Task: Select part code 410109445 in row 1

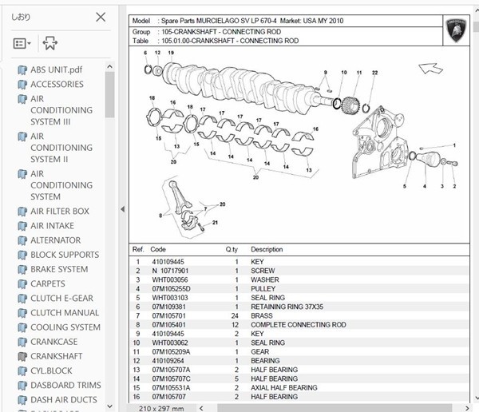Action: coord(168,262)
